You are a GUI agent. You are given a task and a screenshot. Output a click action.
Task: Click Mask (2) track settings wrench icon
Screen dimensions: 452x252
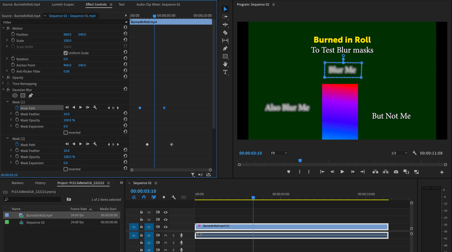click(x=95, y=144)
